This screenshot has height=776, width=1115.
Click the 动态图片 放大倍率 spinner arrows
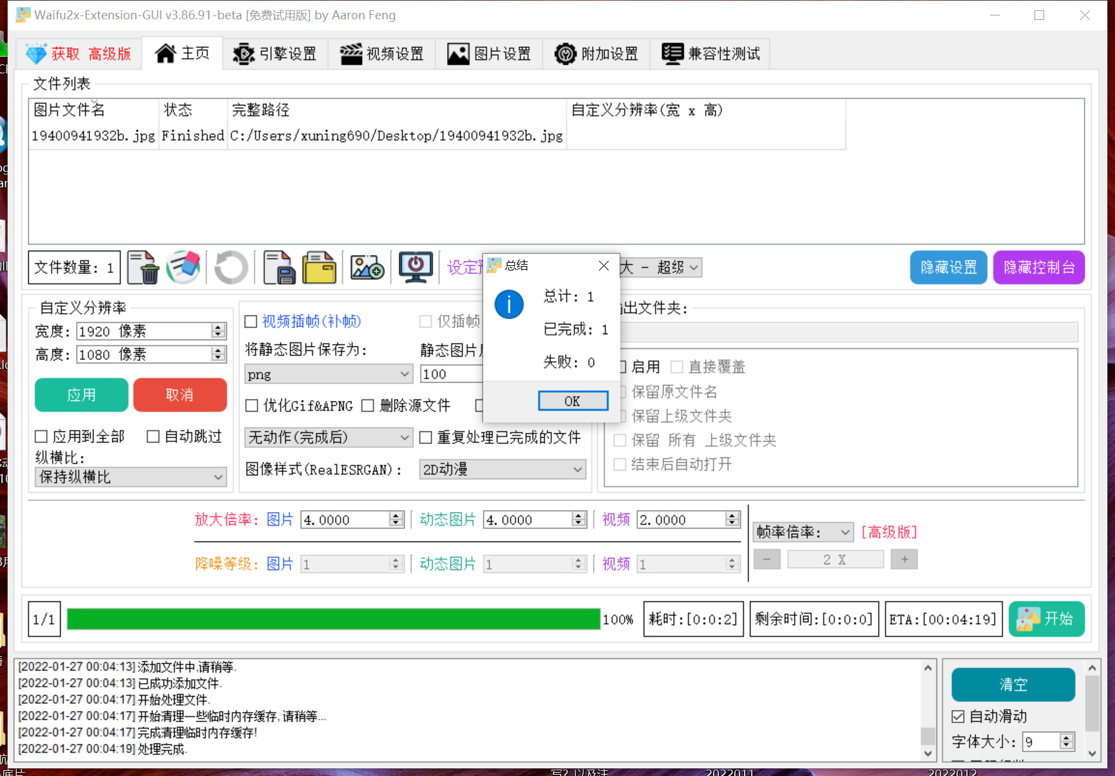pyautogui.click(x=578, y=520)
